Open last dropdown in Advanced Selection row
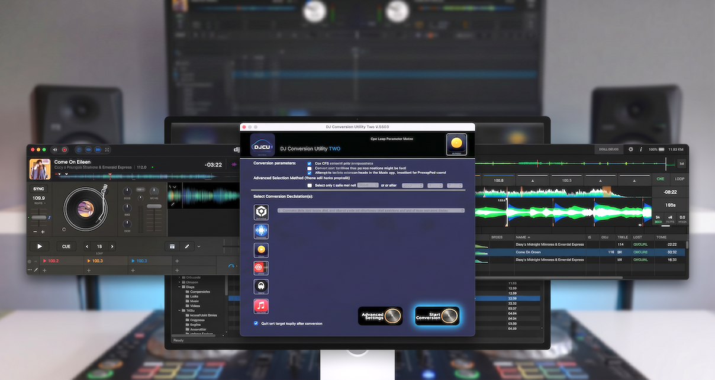715x380 pixels. [455, 185]
